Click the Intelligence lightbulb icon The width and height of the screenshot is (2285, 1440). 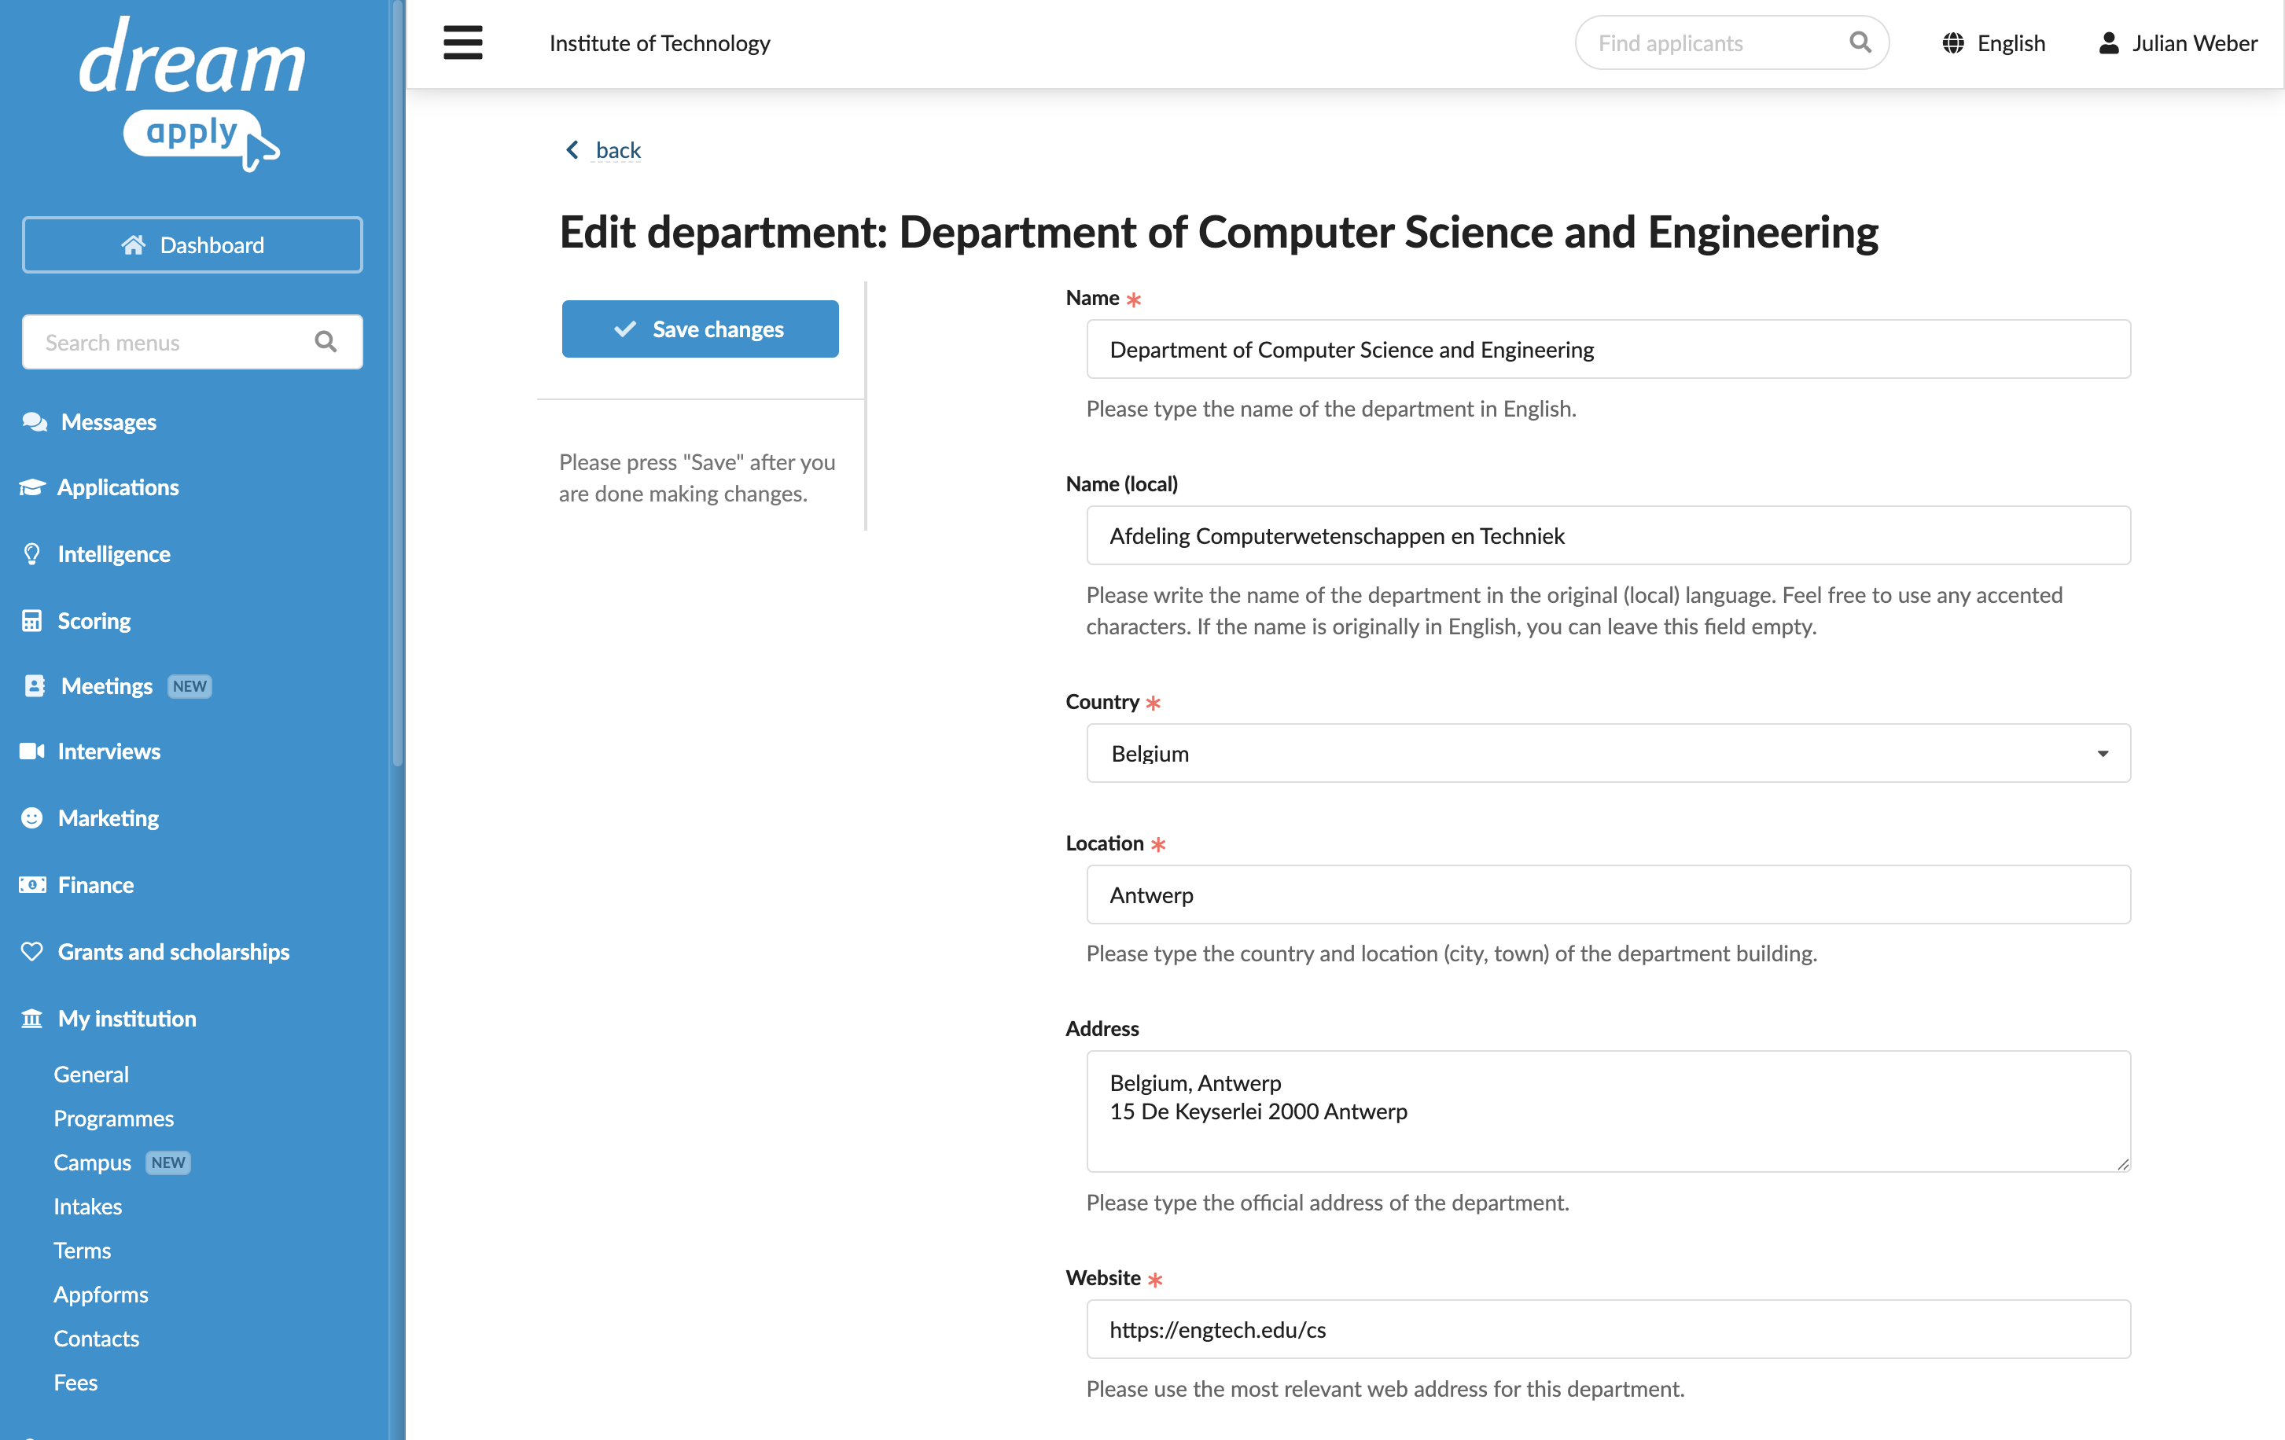click(x=32, y=554)
